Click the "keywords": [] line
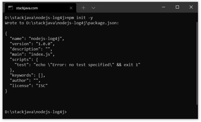Image resolution: width=201 pixels, height=122 pixels. point(27,75)
